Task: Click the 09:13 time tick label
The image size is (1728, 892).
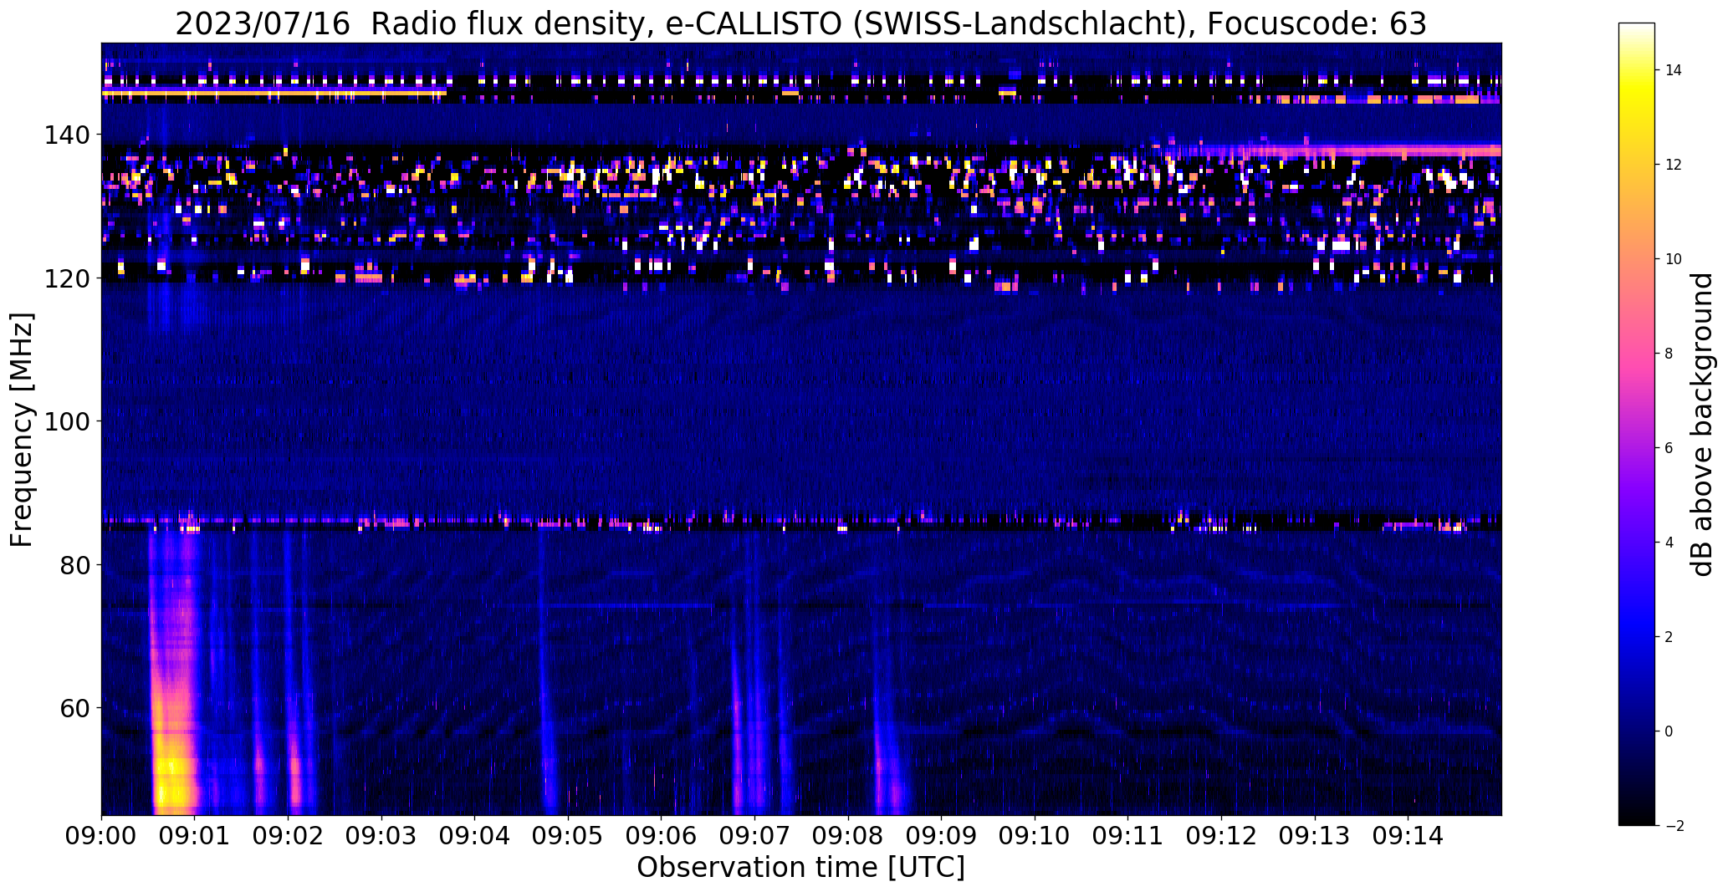Action: [x=1315, y=837]
